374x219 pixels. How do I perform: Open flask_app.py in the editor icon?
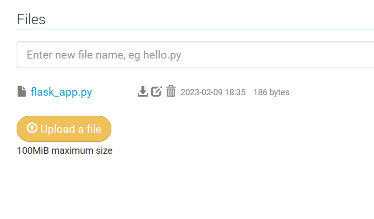(157, 91)
